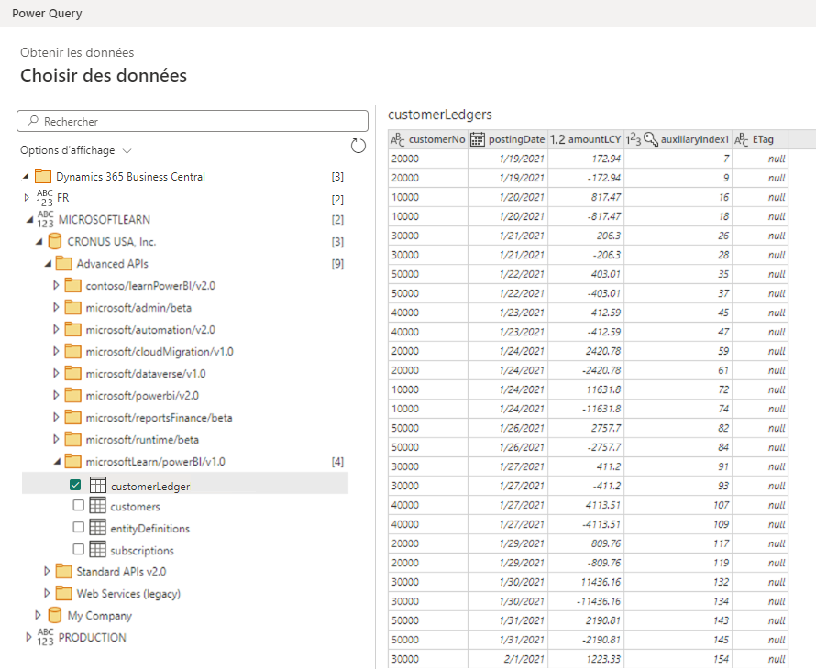The height and width of the screenshot is (669, 816).
Task: Click the Standard APIs v2.0 folder icon
Action: [63, 571]
